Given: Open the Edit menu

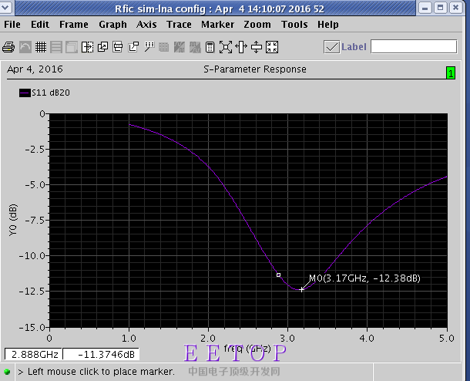Looking at the screenshot, I should (40, 25).
